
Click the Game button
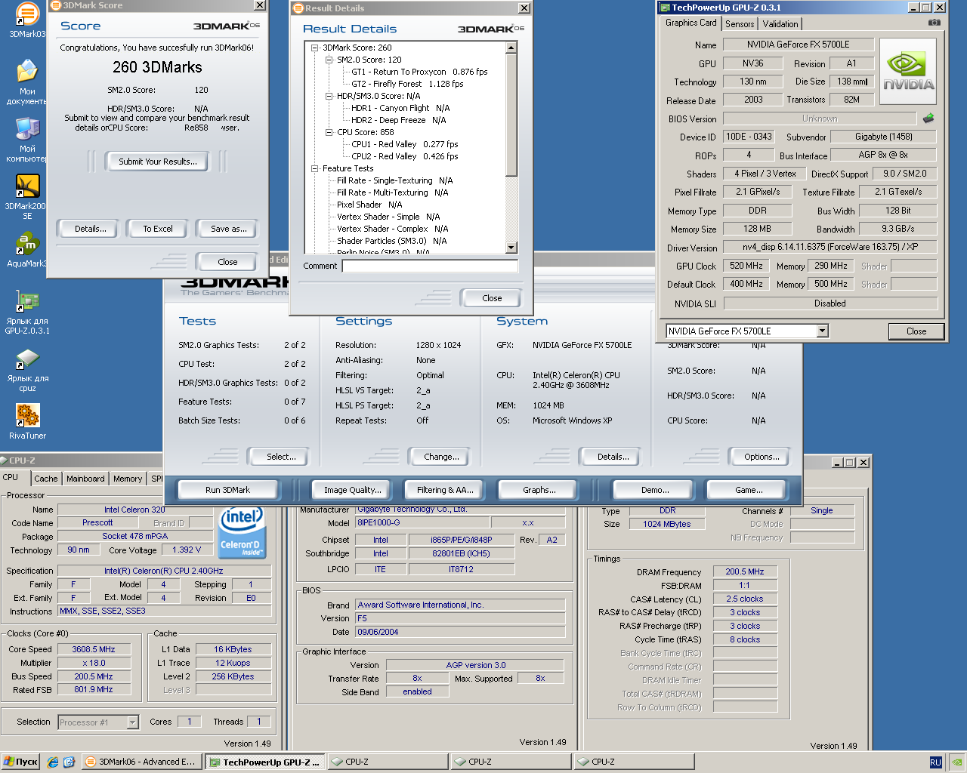pos(749,490)
